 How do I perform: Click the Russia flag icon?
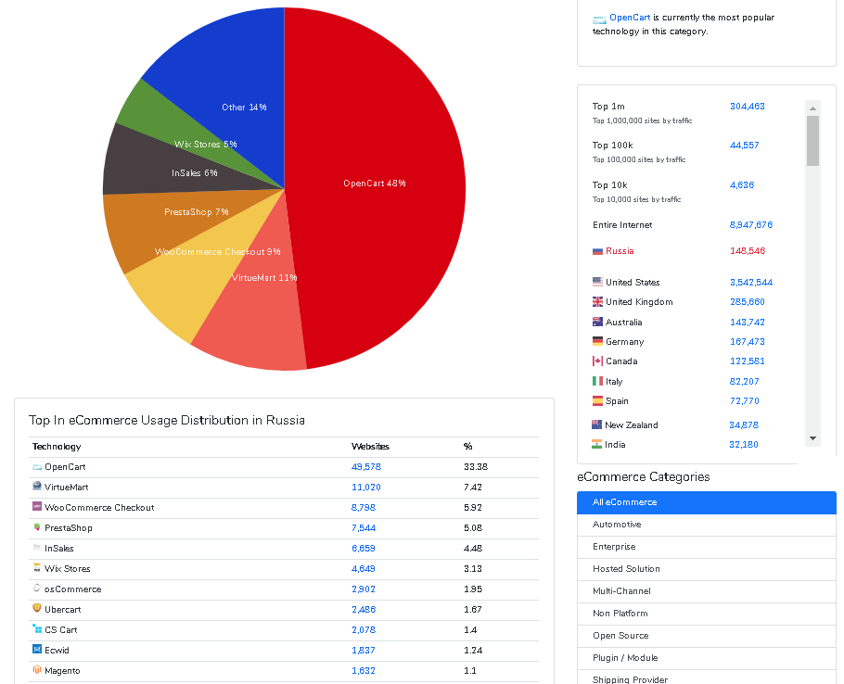click(x=597, y=251)
